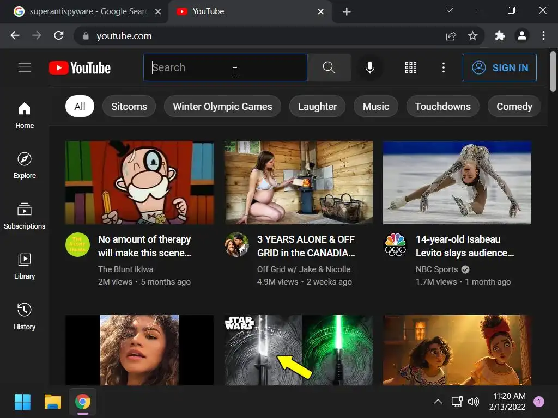Close the superantispyware Google Search tab
The image size is (558, 418).
pyautogui.click(x=158, y=12)
